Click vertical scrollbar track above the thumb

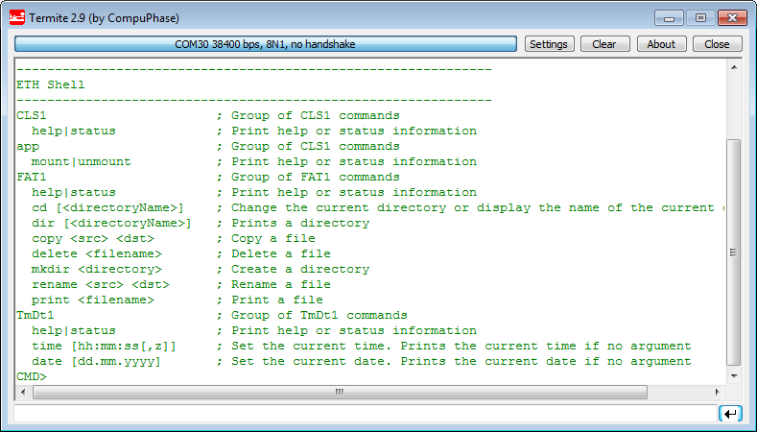click(734, 106)
